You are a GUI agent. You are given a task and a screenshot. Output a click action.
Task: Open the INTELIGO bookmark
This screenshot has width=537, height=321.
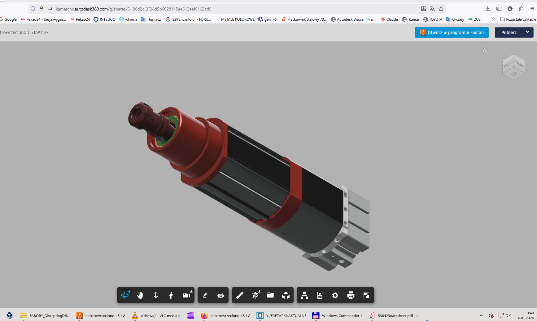point(105,19)
